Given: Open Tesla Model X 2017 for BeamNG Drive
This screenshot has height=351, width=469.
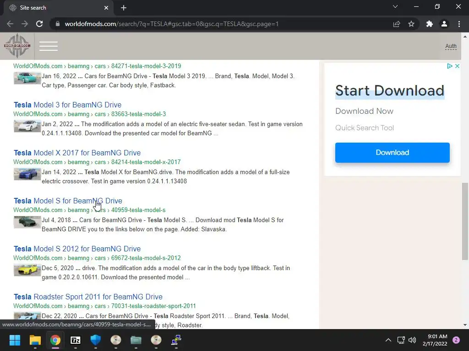Looking at the screenshot, I should pos(77,153).
